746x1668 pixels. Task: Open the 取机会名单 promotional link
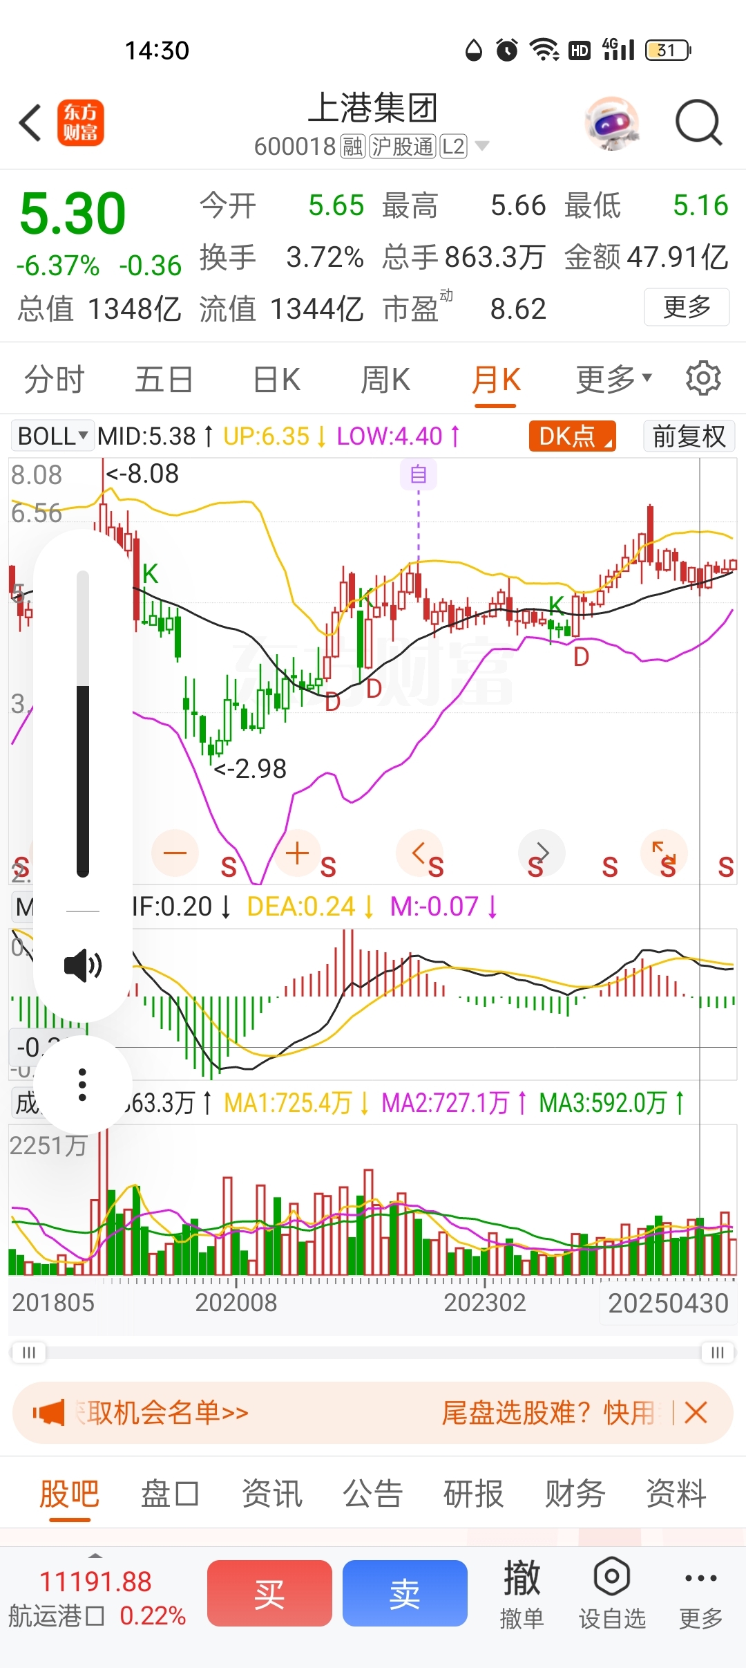tap(162, 1412)
